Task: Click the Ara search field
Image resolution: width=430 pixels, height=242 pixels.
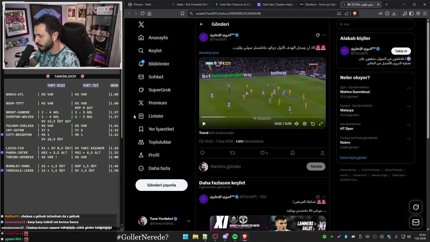Action: click(x=376, y=24)
